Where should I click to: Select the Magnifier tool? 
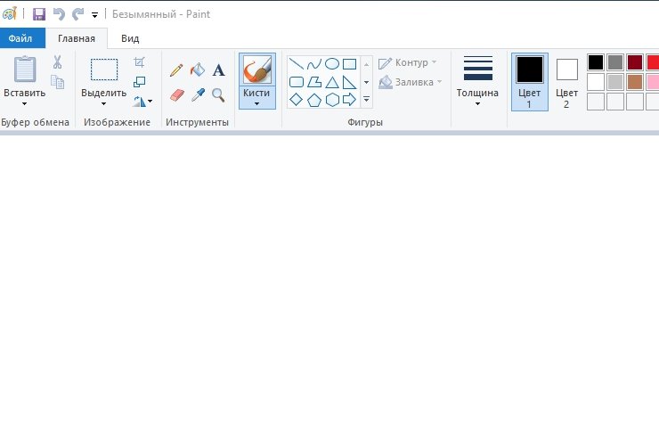click(218, 94)
